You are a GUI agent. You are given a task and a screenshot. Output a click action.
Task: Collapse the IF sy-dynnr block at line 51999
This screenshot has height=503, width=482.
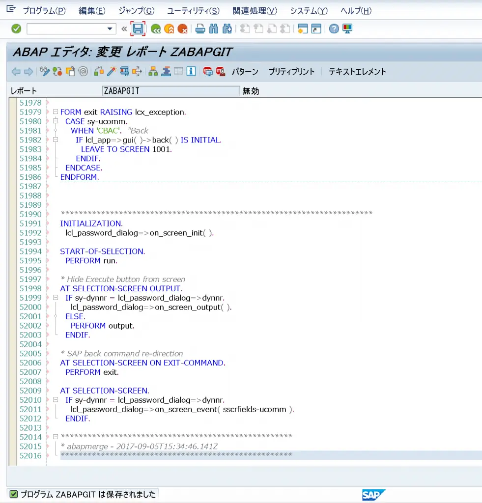[56, 297]
